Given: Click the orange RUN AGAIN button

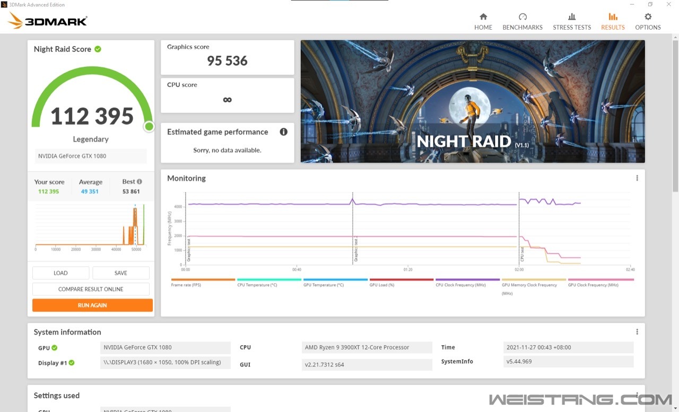Looking at the screenshot, I should click(92, 305).
